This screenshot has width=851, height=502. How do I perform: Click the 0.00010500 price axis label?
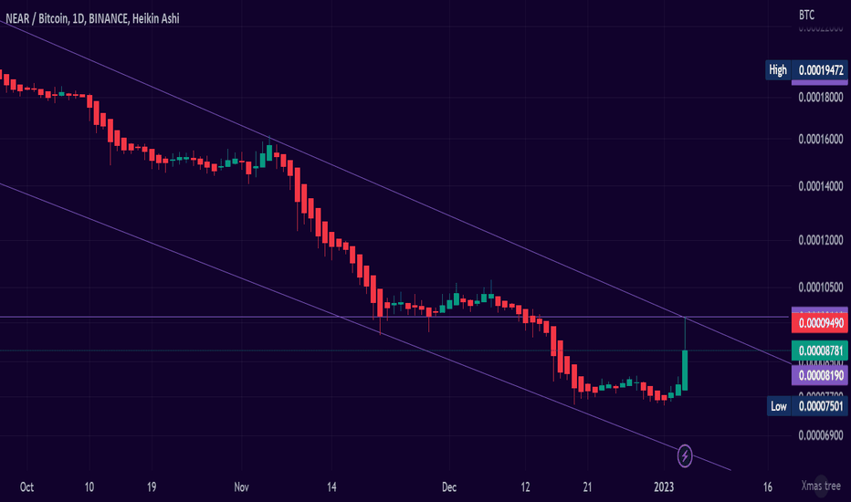821,288
